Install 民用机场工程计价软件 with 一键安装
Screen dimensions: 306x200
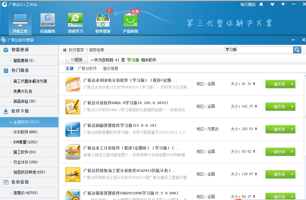click(x=277, y=175)
